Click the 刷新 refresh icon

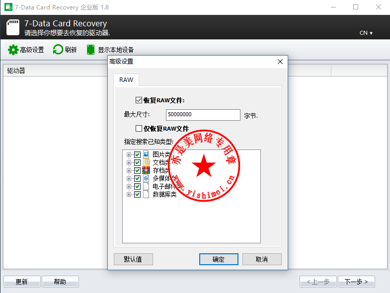[x=58, y=50]
